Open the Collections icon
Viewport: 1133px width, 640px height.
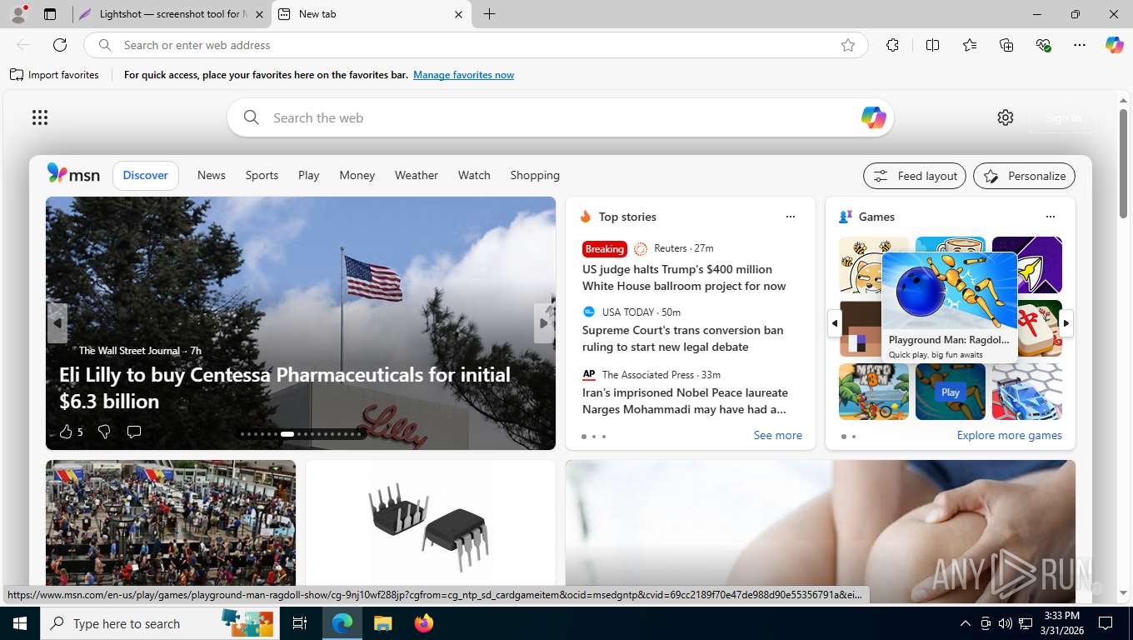pos(1006,45)
